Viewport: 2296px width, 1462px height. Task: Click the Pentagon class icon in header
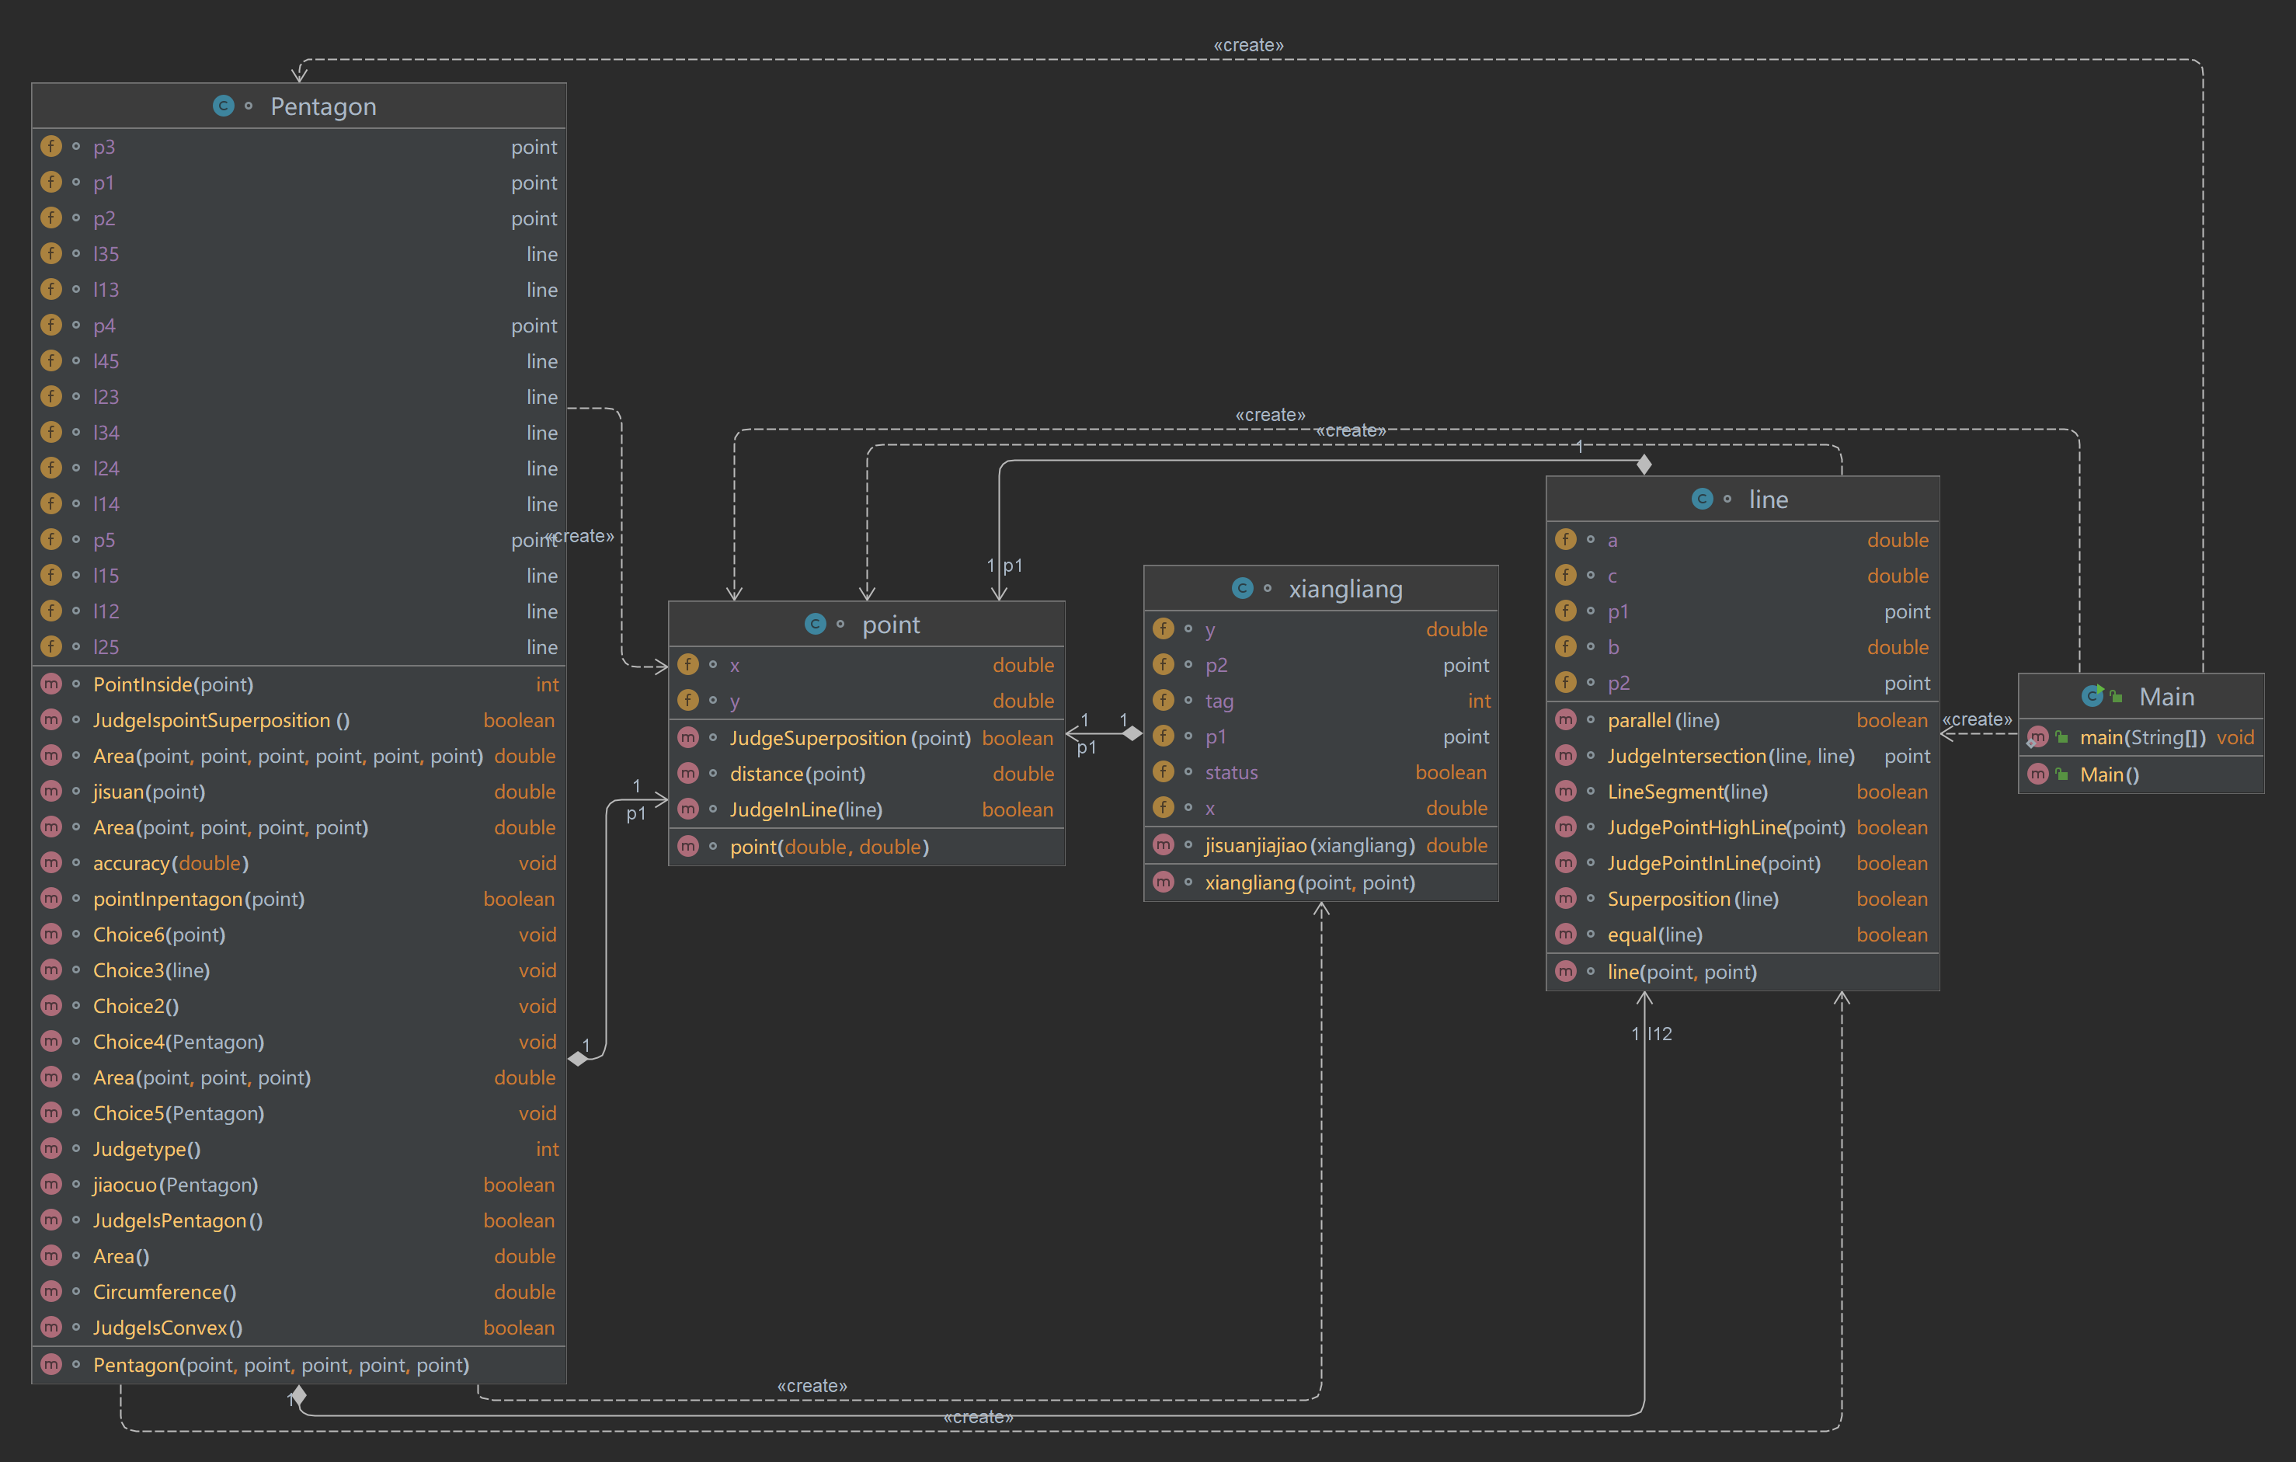coord(223,106)
